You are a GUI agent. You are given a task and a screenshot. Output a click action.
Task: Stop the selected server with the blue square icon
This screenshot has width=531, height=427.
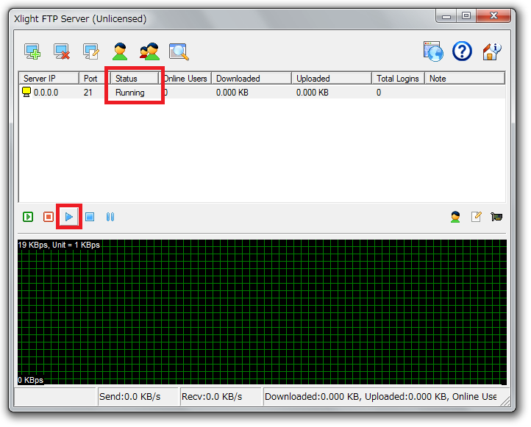coord(90,217)
